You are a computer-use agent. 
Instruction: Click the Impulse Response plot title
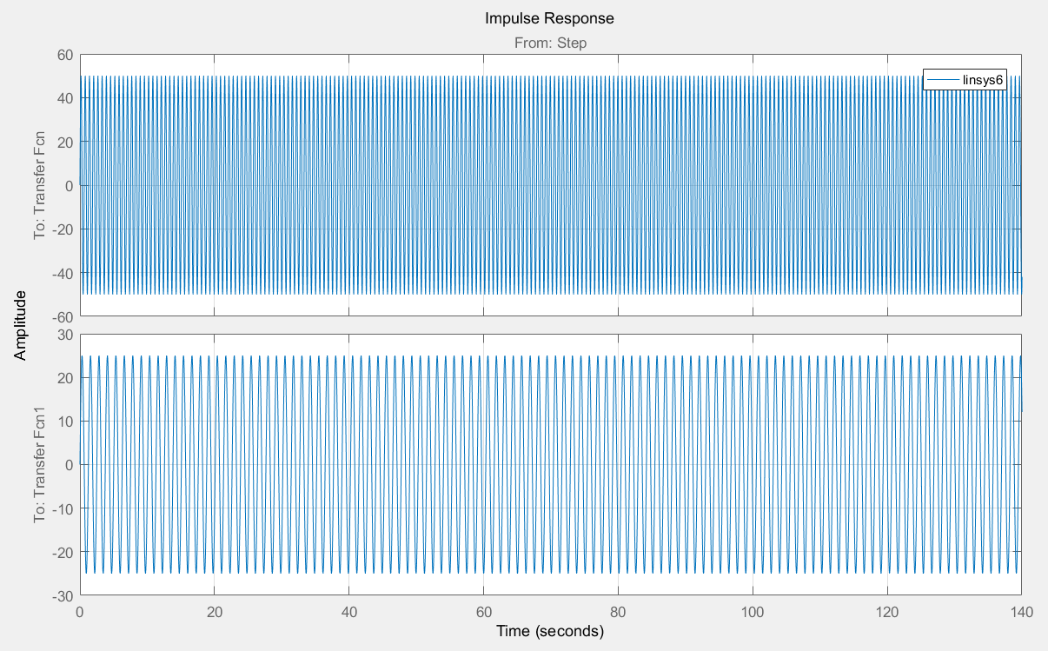(x=550, y=18)
